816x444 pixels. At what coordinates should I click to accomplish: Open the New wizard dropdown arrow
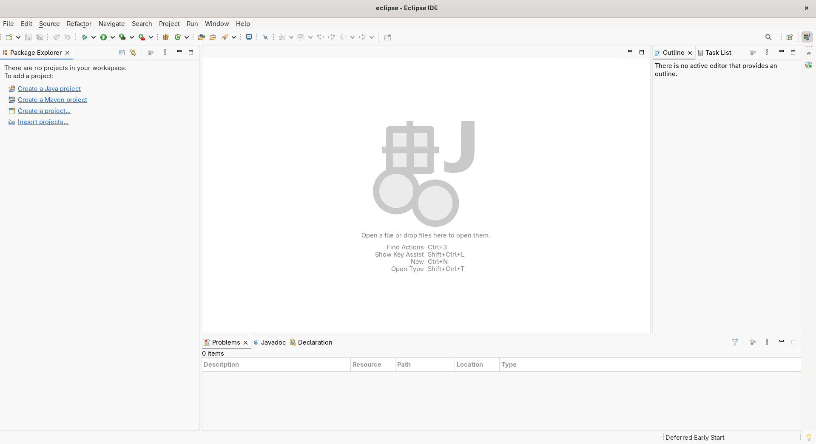click(18, 37)
